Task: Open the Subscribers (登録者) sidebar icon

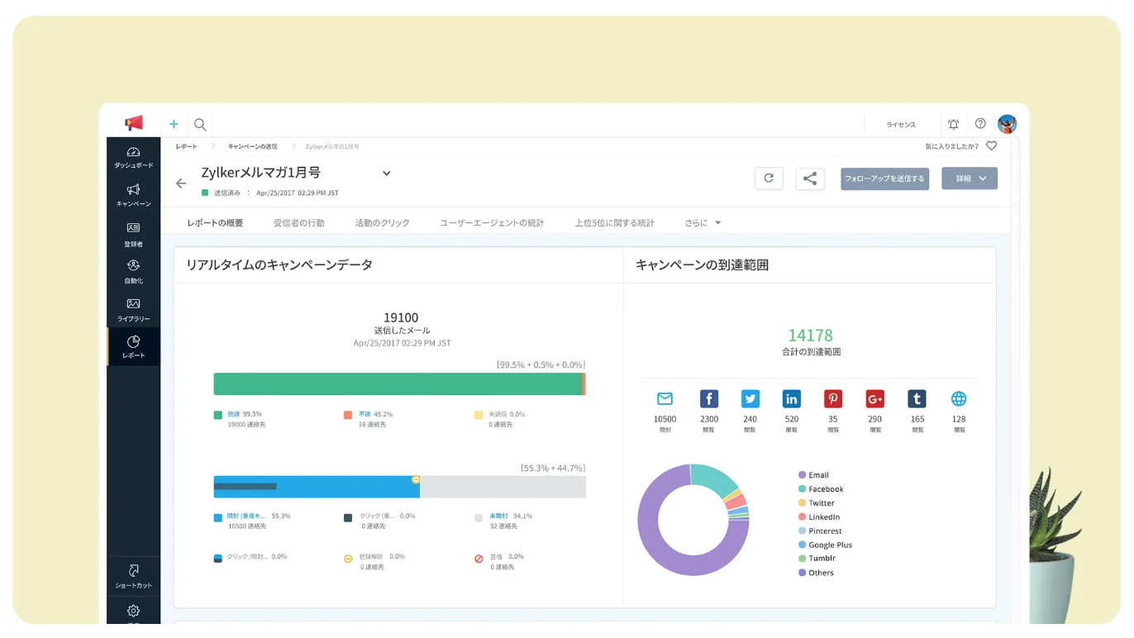Action: pos(133,228)
